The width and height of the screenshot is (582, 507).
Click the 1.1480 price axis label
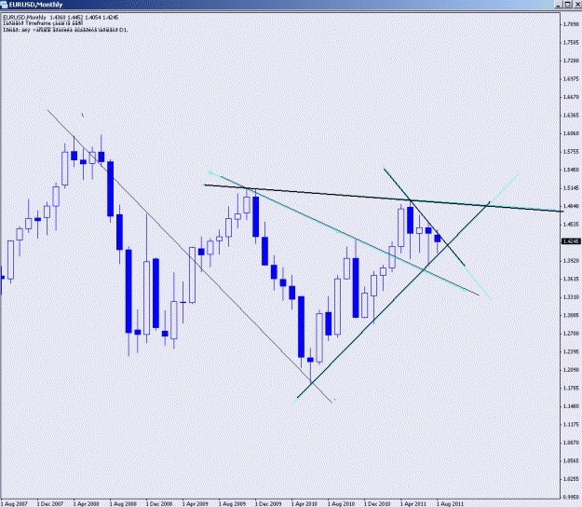[572, 406]
